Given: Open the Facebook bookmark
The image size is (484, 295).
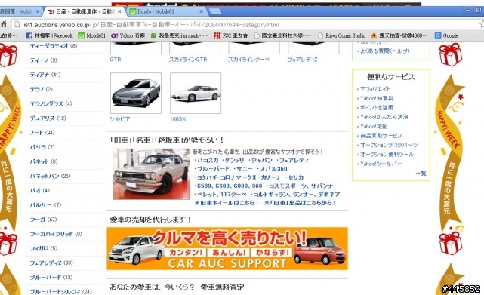Looking at the screenshot, I should [x=49, y=35].
